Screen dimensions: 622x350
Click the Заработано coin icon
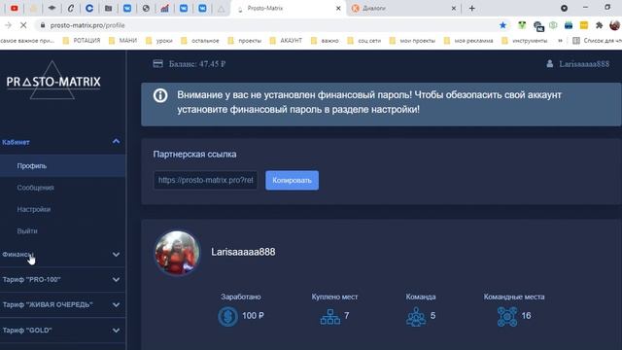pyautogui.click(x=227, y=316)
